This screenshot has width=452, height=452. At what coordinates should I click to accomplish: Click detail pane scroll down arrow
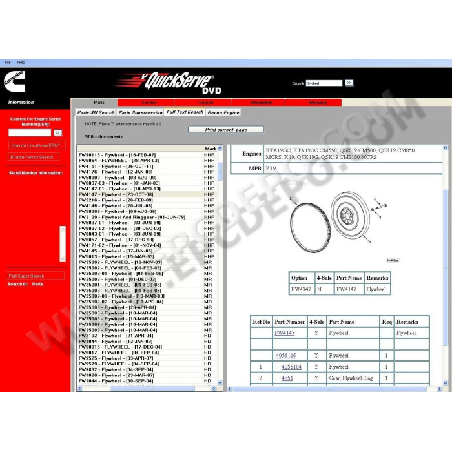click(446, 383)
